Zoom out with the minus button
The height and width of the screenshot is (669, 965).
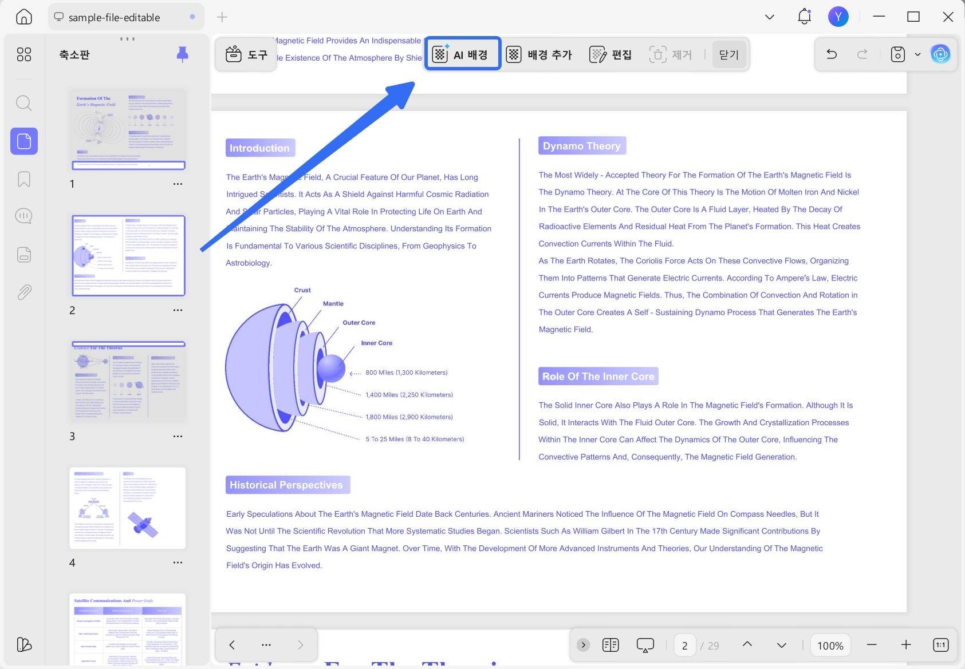[x=872, y=645]
